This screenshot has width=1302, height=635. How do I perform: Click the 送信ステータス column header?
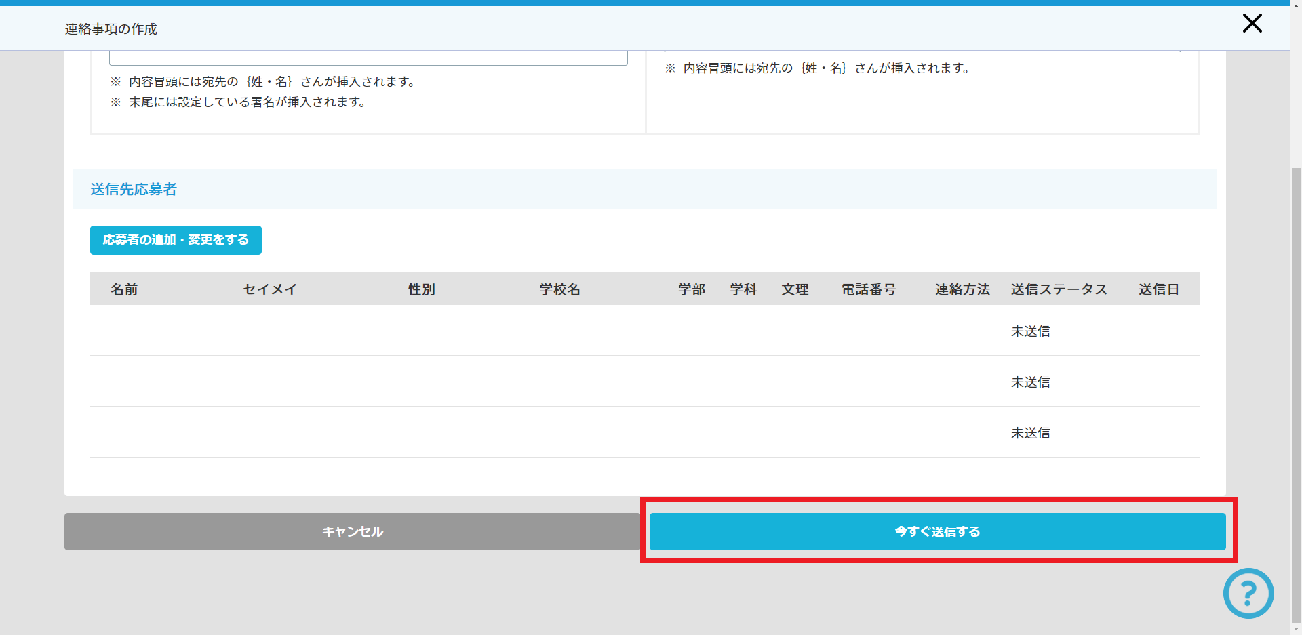(1059, 289)
